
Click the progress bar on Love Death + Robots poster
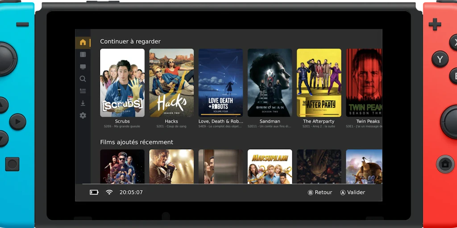[x=220, y=114]
